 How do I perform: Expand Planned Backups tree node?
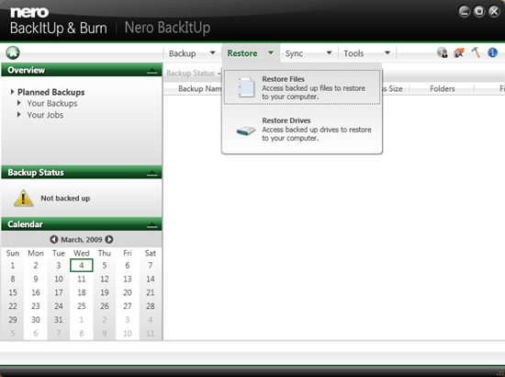pos(12,92)
